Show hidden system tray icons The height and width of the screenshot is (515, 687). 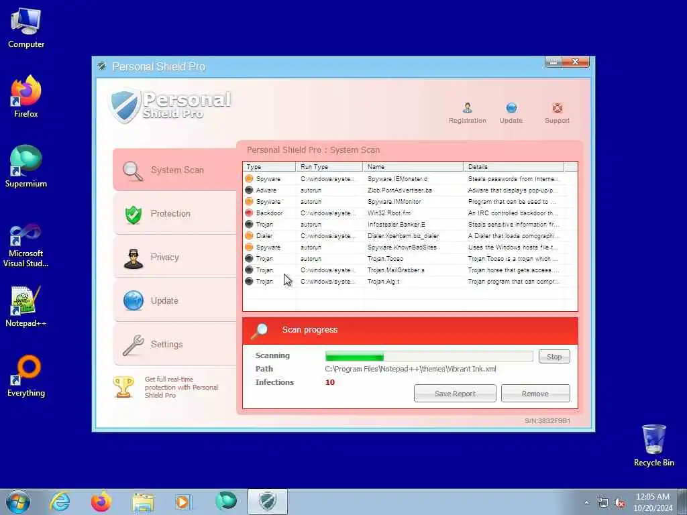pyautogui.click(x=586, y=503)
